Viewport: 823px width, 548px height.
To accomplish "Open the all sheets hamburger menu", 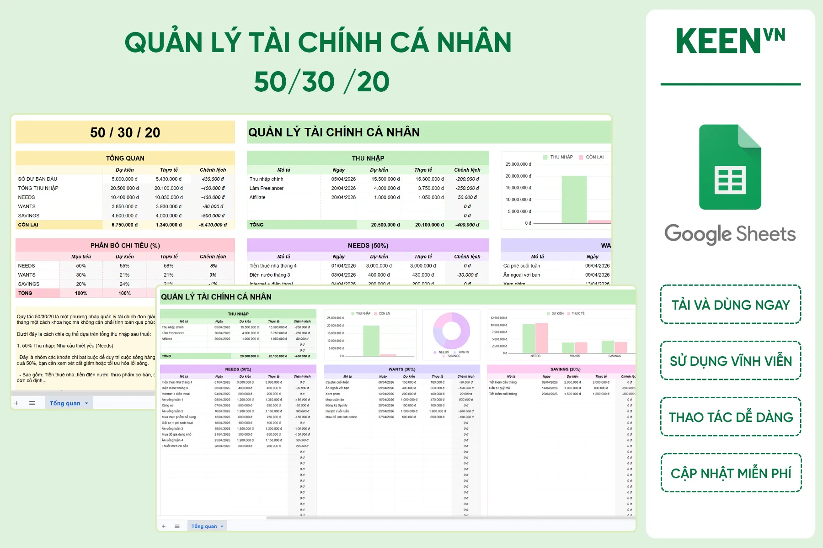I will [x=176, y=526].
